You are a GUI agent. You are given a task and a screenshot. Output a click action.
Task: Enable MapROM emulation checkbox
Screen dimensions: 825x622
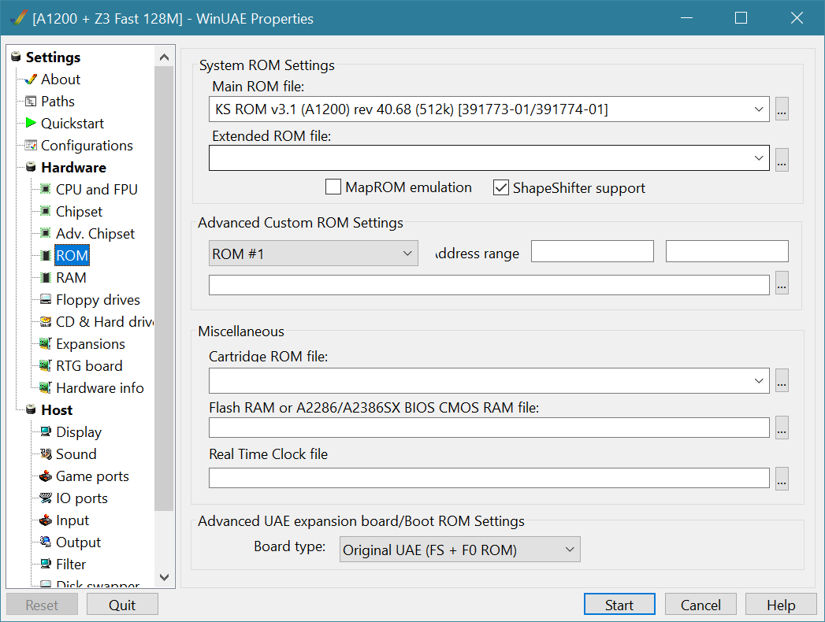point(333,187)
